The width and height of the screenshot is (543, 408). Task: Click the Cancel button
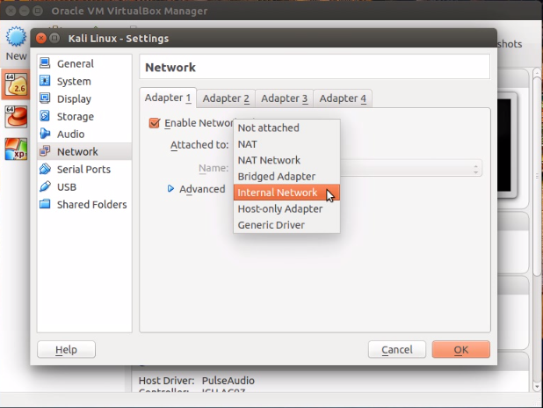click(x=397, y=349)
